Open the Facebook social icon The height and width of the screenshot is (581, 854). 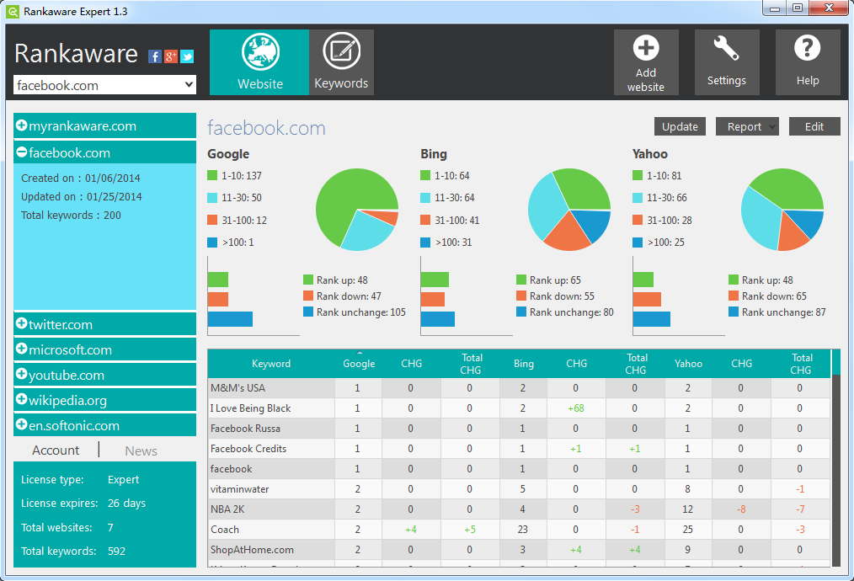coord(155,56)
